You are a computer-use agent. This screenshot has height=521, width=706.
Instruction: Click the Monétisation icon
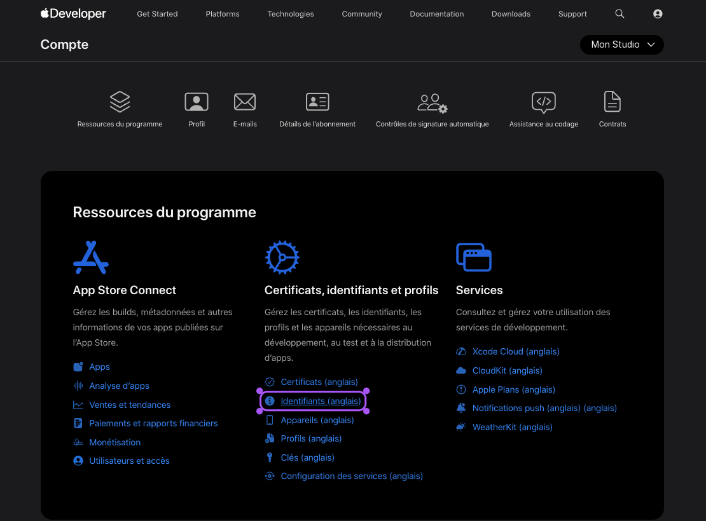(x=78, y=442)
